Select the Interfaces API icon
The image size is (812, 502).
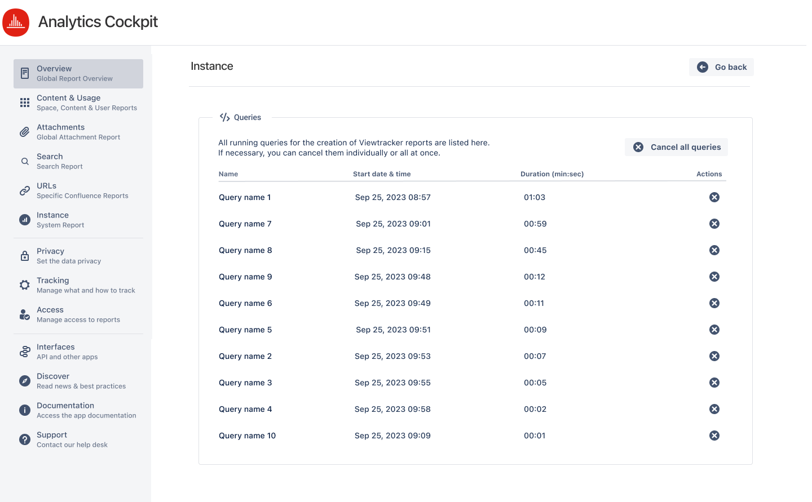coord(24,351)
